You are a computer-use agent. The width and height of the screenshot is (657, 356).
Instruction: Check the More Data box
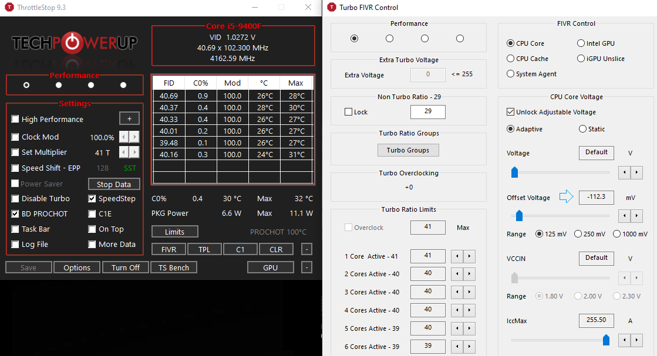92,245
